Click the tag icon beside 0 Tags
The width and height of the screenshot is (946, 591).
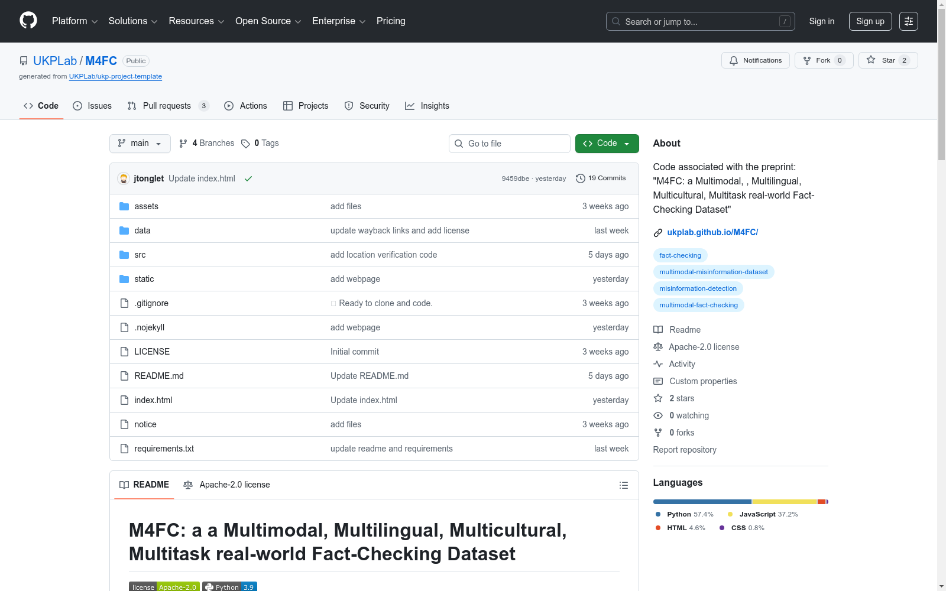coord(245,144)
